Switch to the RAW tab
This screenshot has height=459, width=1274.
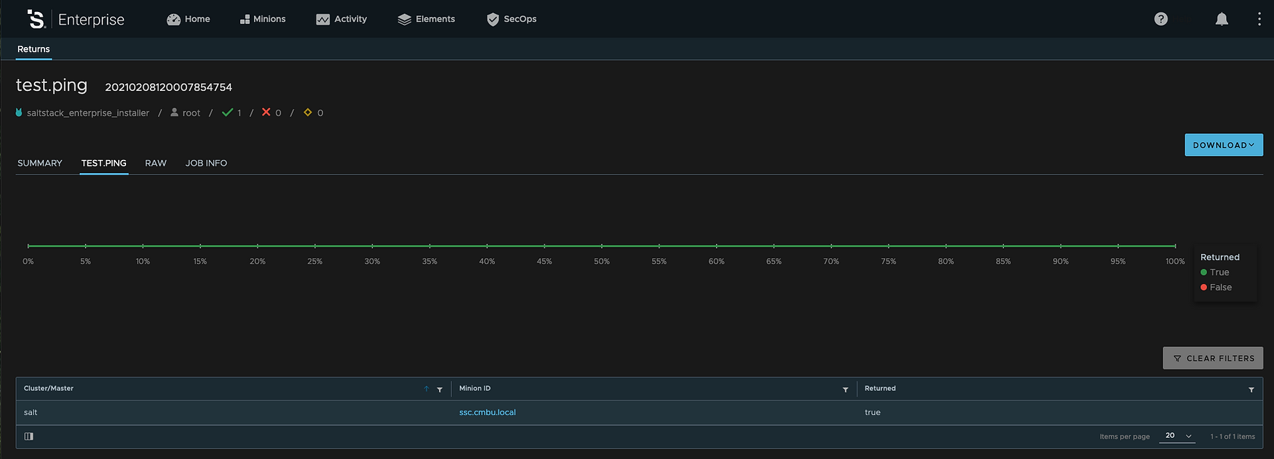[156, 163]
